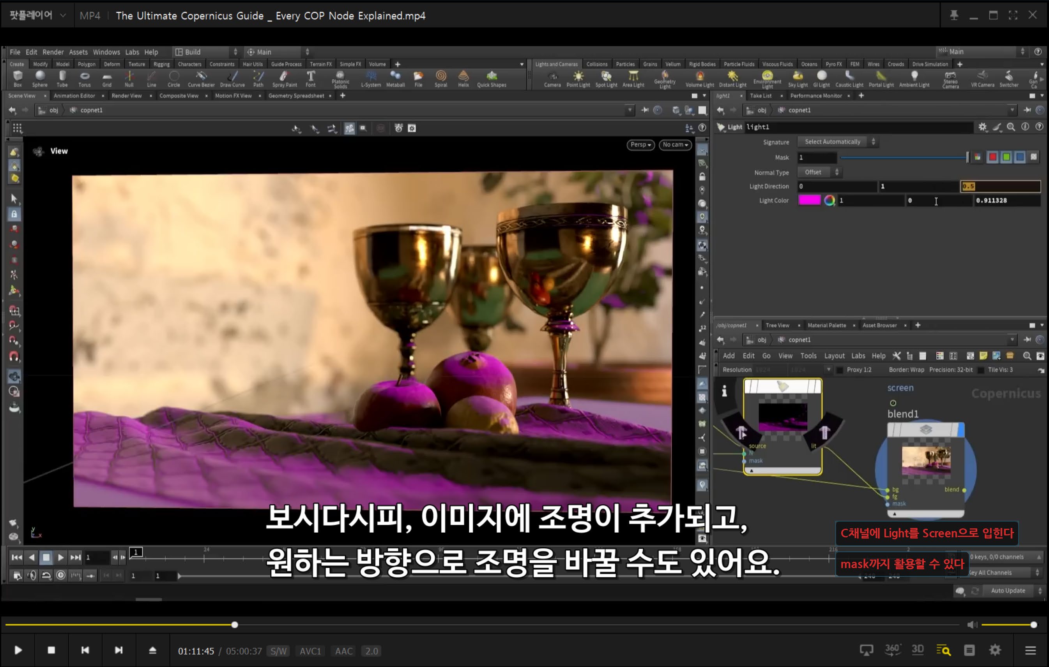The width and height of the screenshot is (1049, 667).
Task: Add an Ambient Light from the shelf
Action: click(x=915, y=79)
